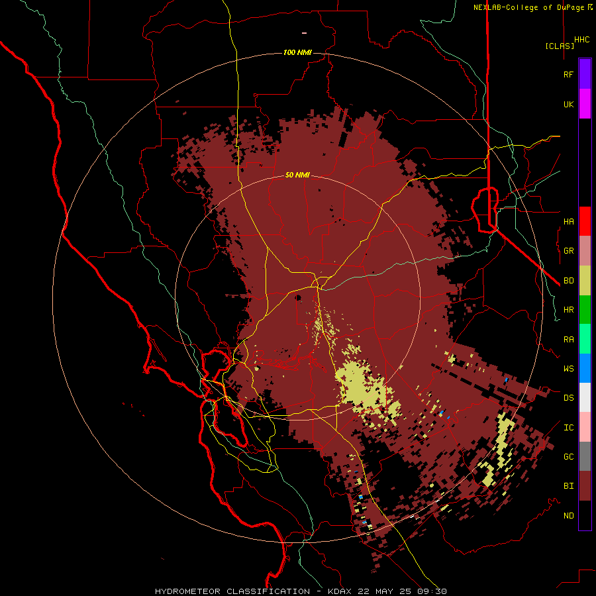Click the 50 NMI range ring label
This screenshot has height=596, width=596.
pyautogui.click(x=297, y=175)
